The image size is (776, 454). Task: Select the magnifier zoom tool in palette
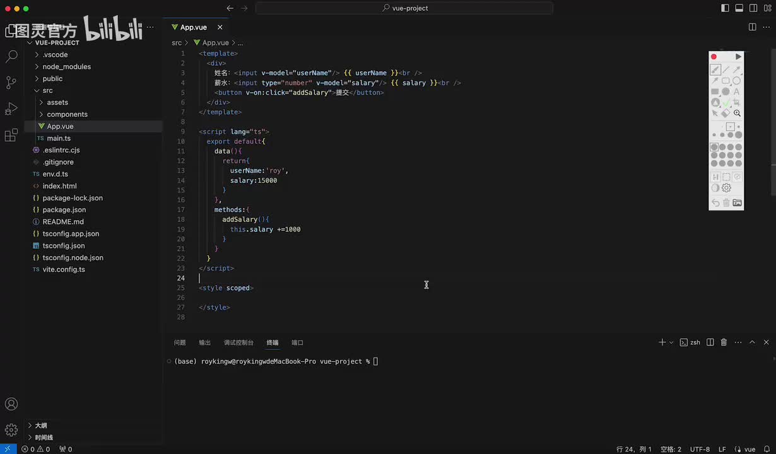pyautogui.click(x=737, y=113)
